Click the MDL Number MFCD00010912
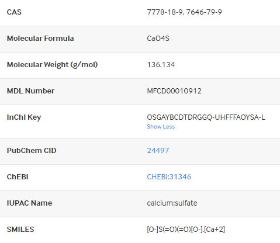Screen dimensions: 280x243 [x=174, y=91]
